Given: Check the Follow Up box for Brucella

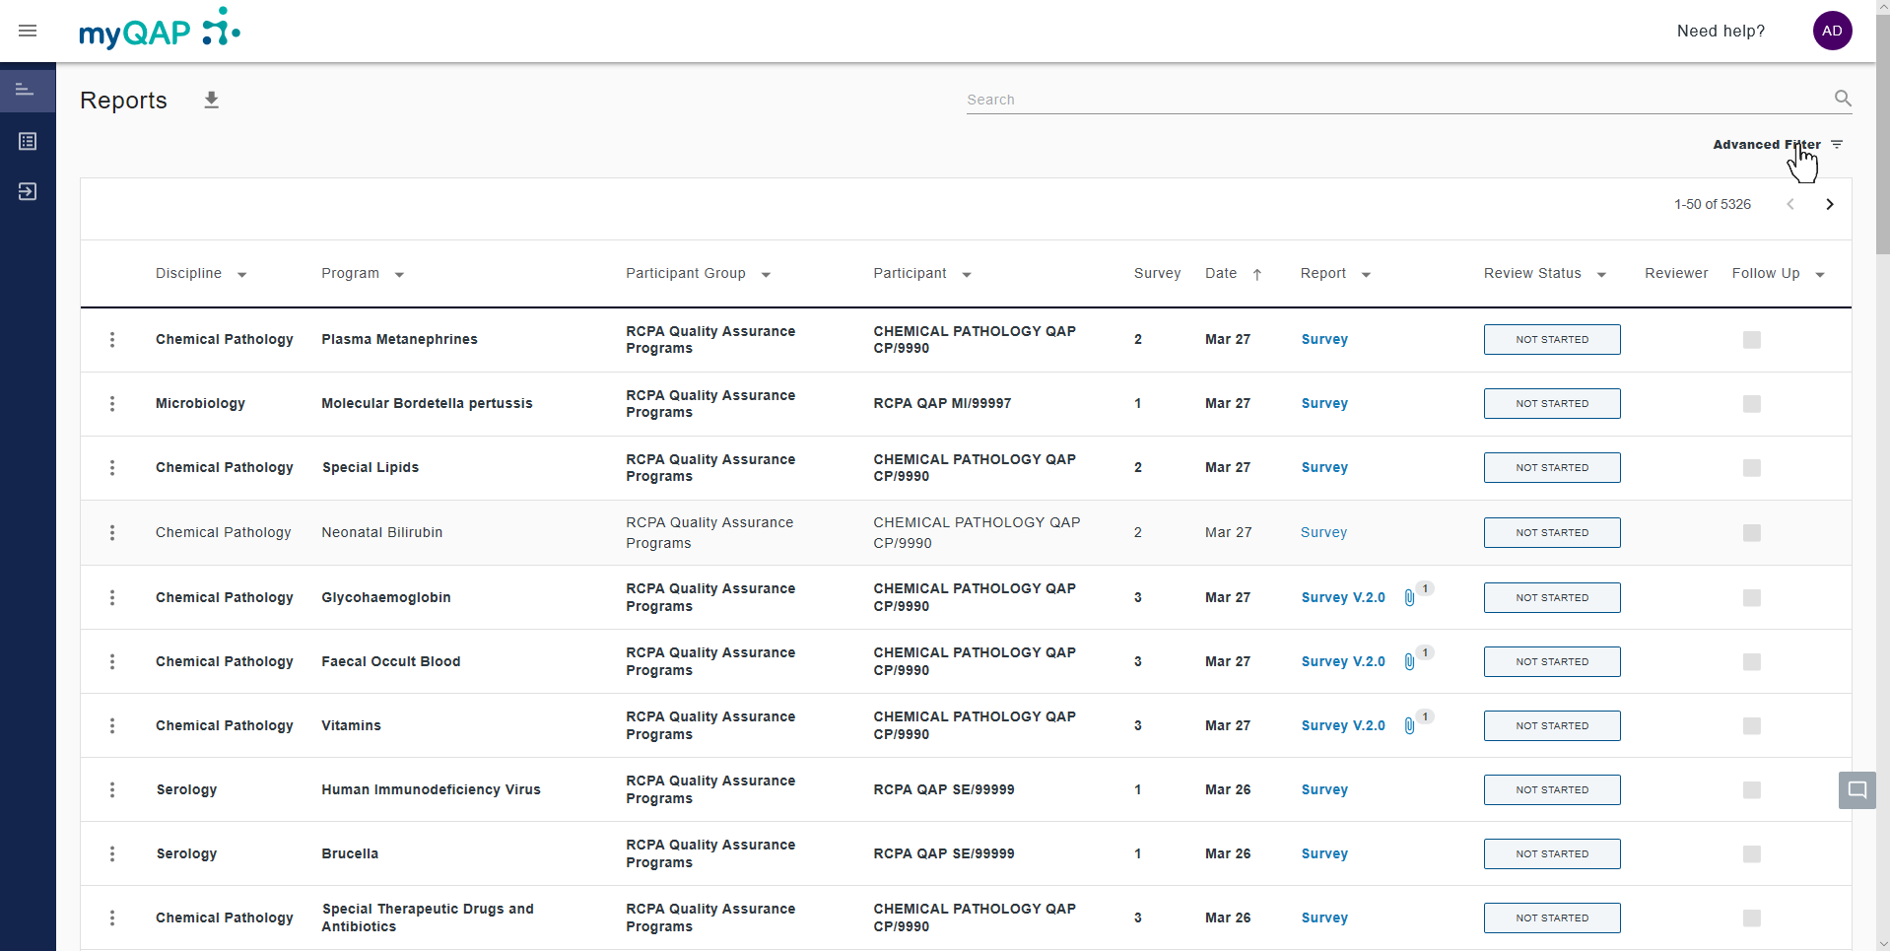Looking at the screenshot, I should [x=1751, y=853].
